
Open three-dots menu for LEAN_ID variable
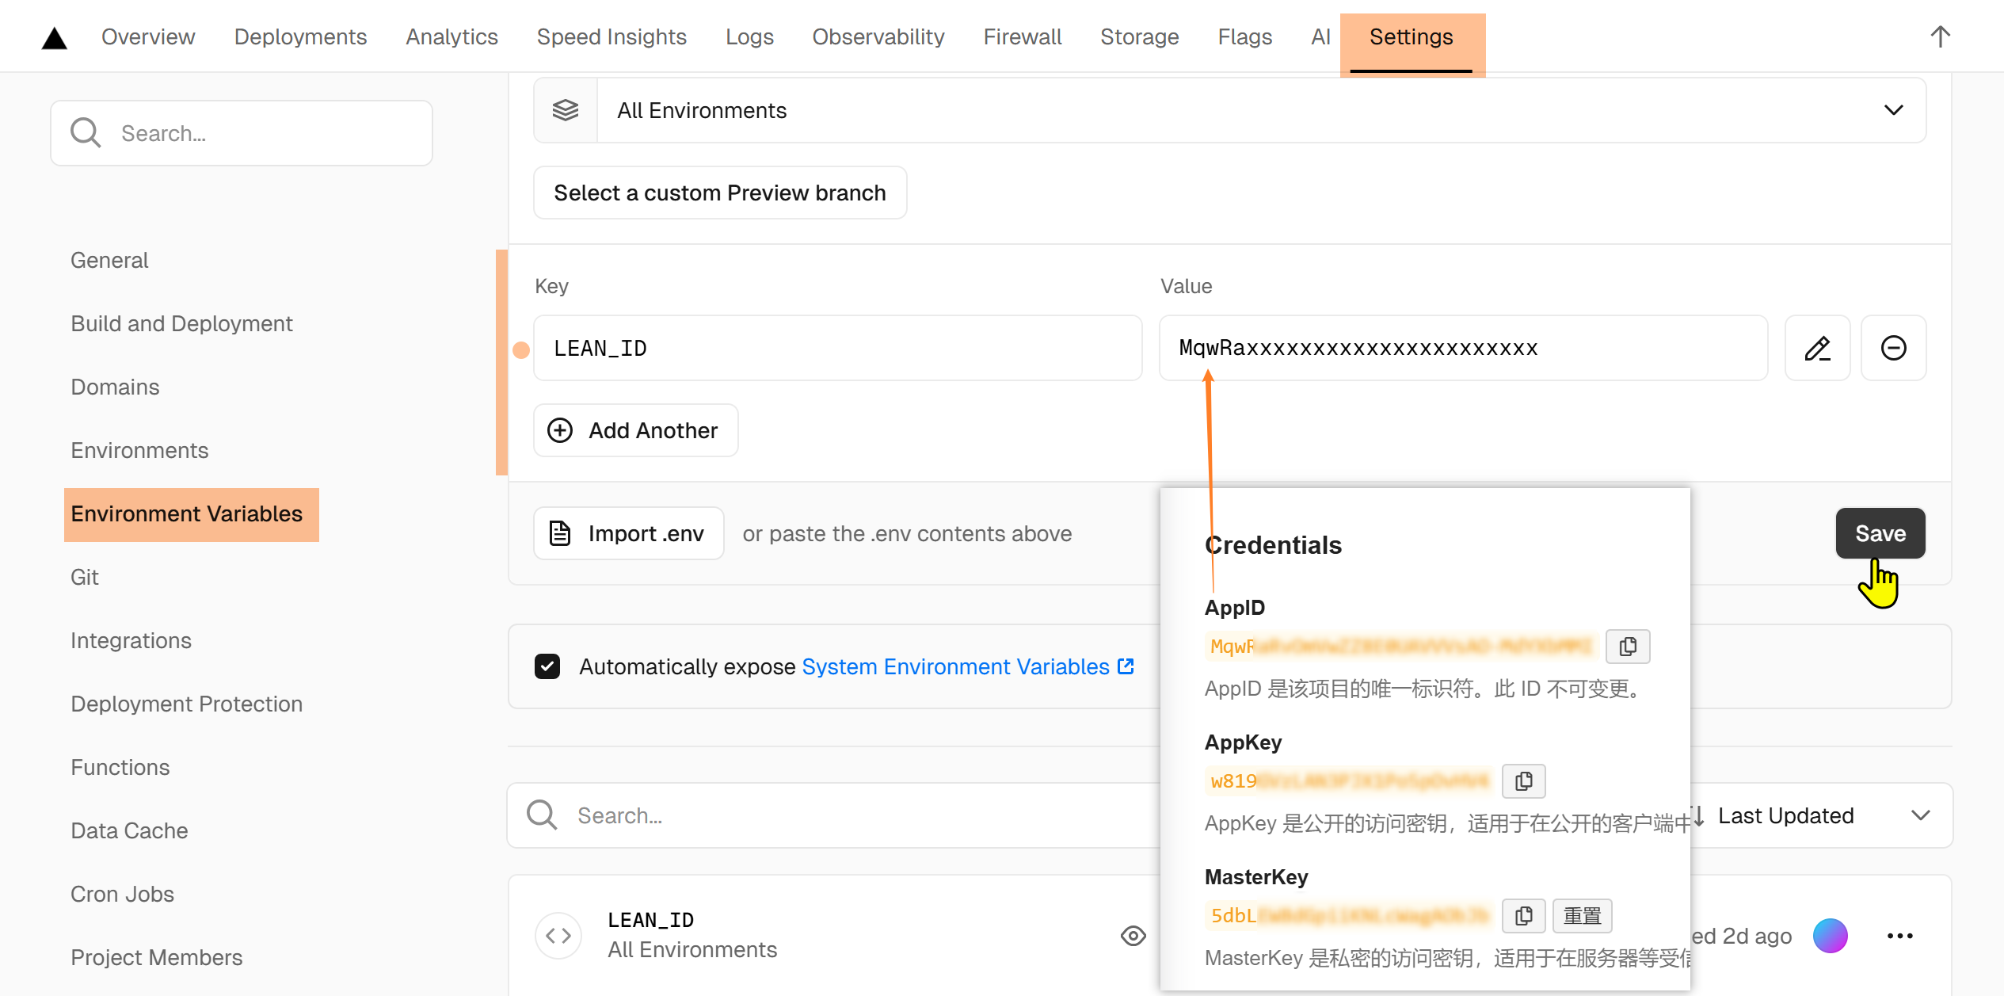tap(1899, 936)
